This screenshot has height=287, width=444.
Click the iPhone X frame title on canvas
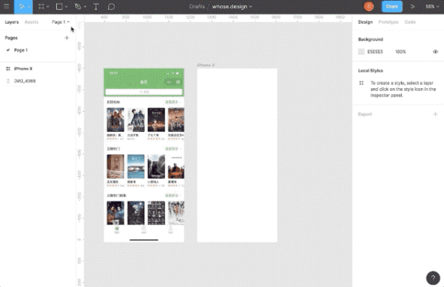click(206, 65)
